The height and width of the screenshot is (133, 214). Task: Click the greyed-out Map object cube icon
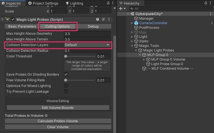[x=136, y=32]
